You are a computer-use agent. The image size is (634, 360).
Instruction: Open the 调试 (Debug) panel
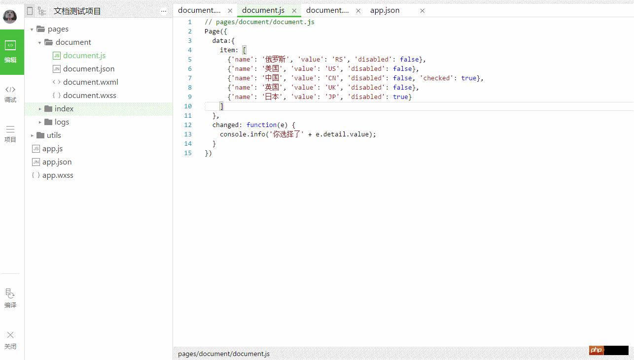[10, 94]
